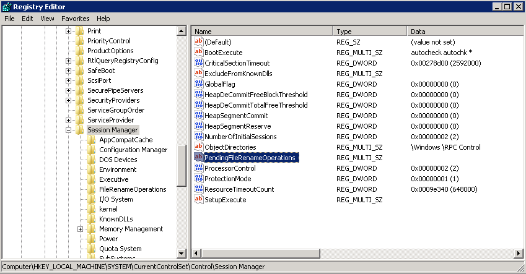Sort values by Data column header
The height and width of the screenshot is (274, 526).
(x=465, y=32)
